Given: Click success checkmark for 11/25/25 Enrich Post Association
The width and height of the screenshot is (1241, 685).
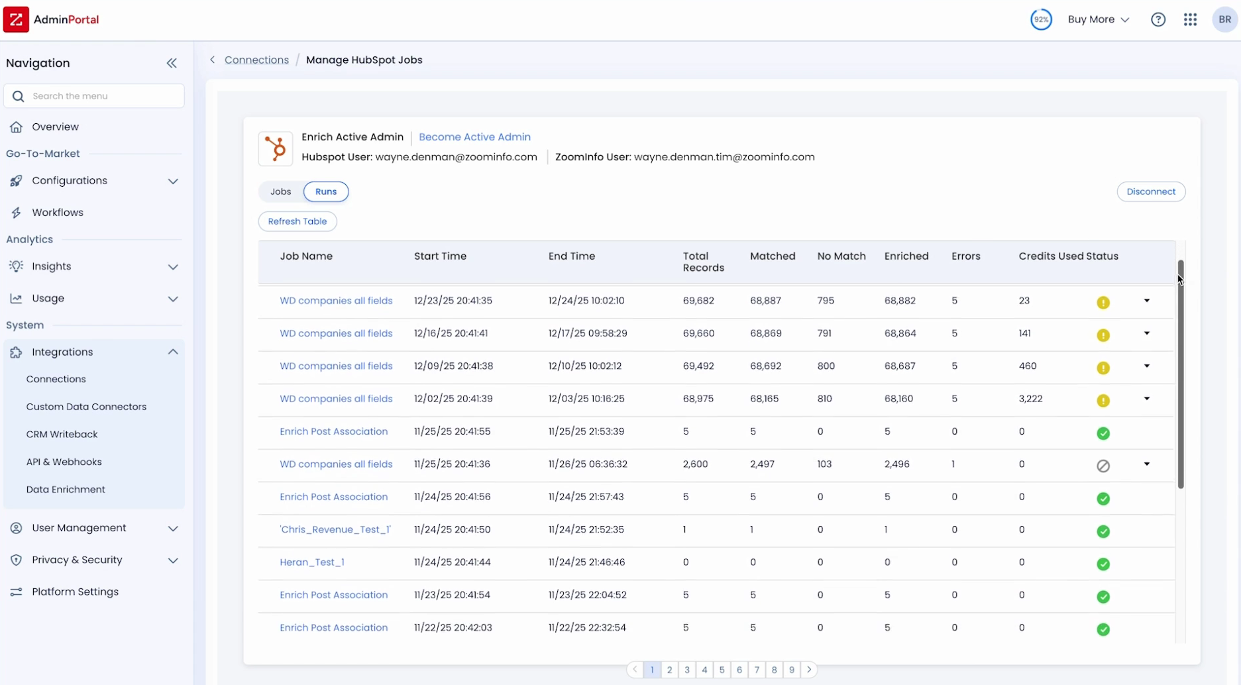Looking at the screenshot, I should (x=1103, y=433).
